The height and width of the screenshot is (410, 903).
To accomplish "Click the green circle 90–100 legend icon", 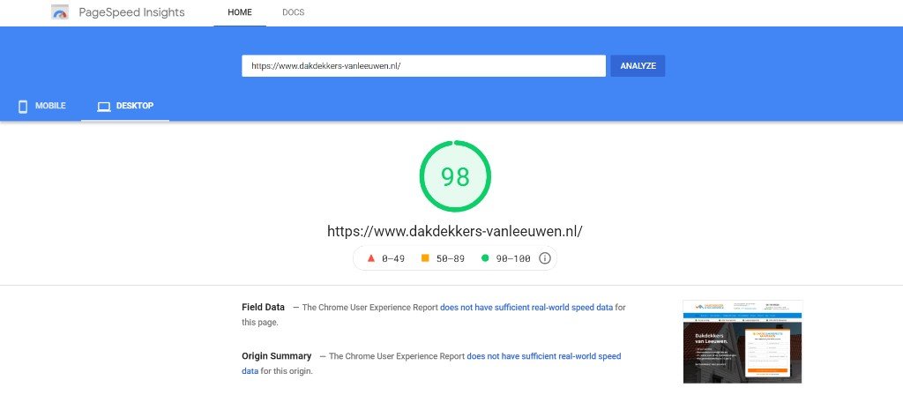I will click(x=485, y=258).
